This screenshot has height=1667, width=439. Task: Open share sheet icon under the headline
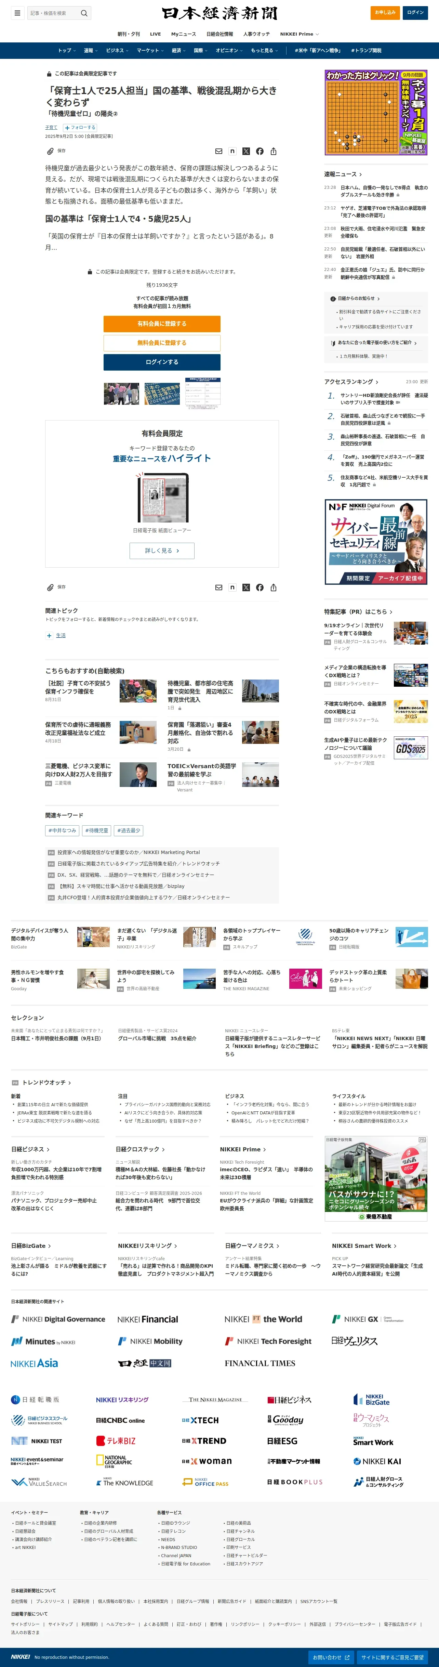click(274, 152)
